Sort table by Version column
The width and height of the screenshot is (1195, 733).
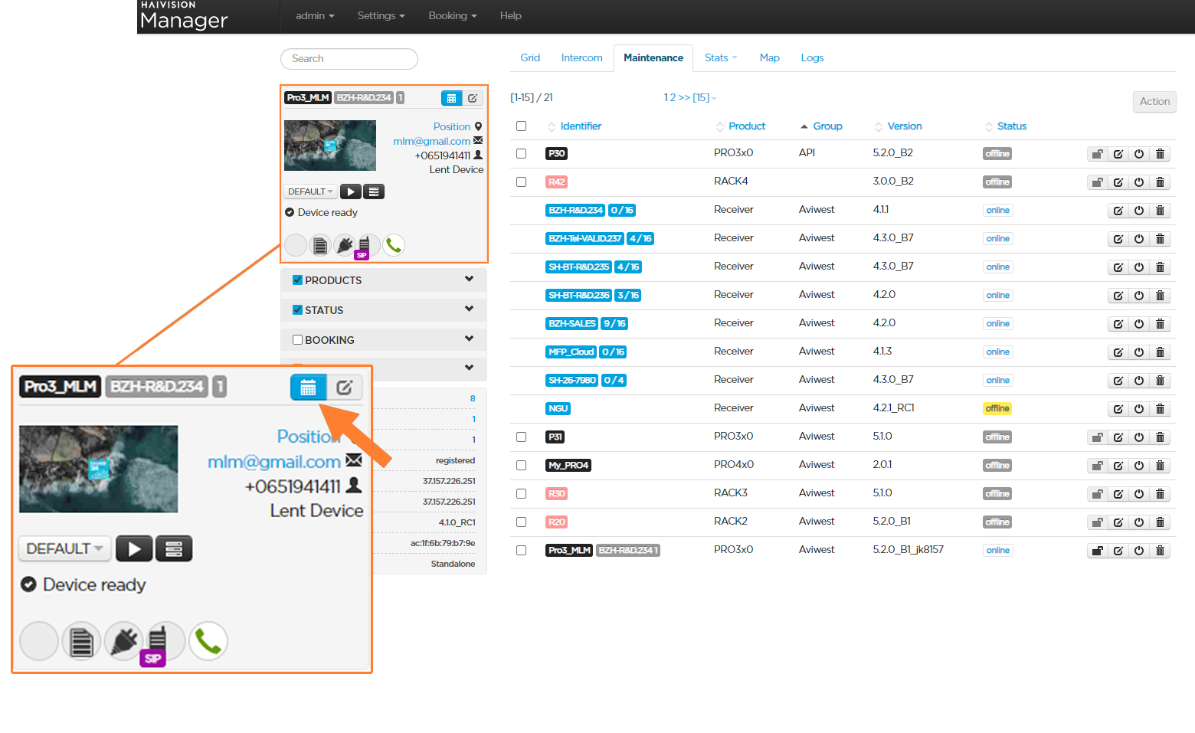point(904,126)
